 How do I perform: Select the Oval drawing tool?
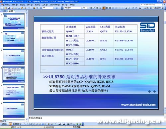[x=34, y=124]
